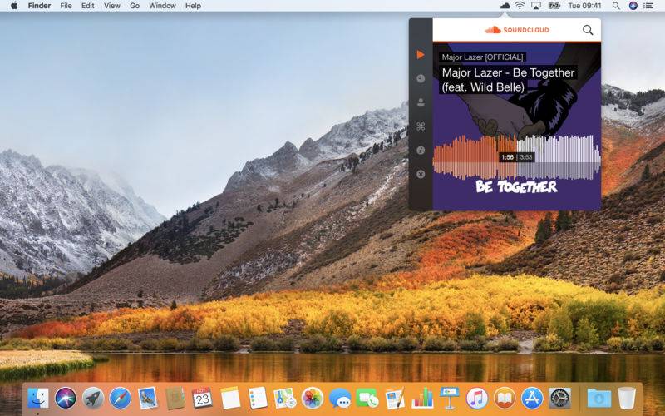Open the Edit menu
This screenshot has width=665, height=416.
pos(88,6)
